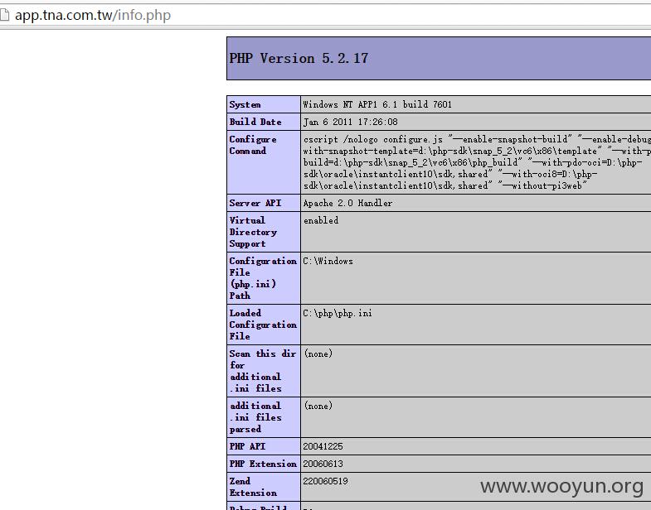Click the Build Date label

255,122
